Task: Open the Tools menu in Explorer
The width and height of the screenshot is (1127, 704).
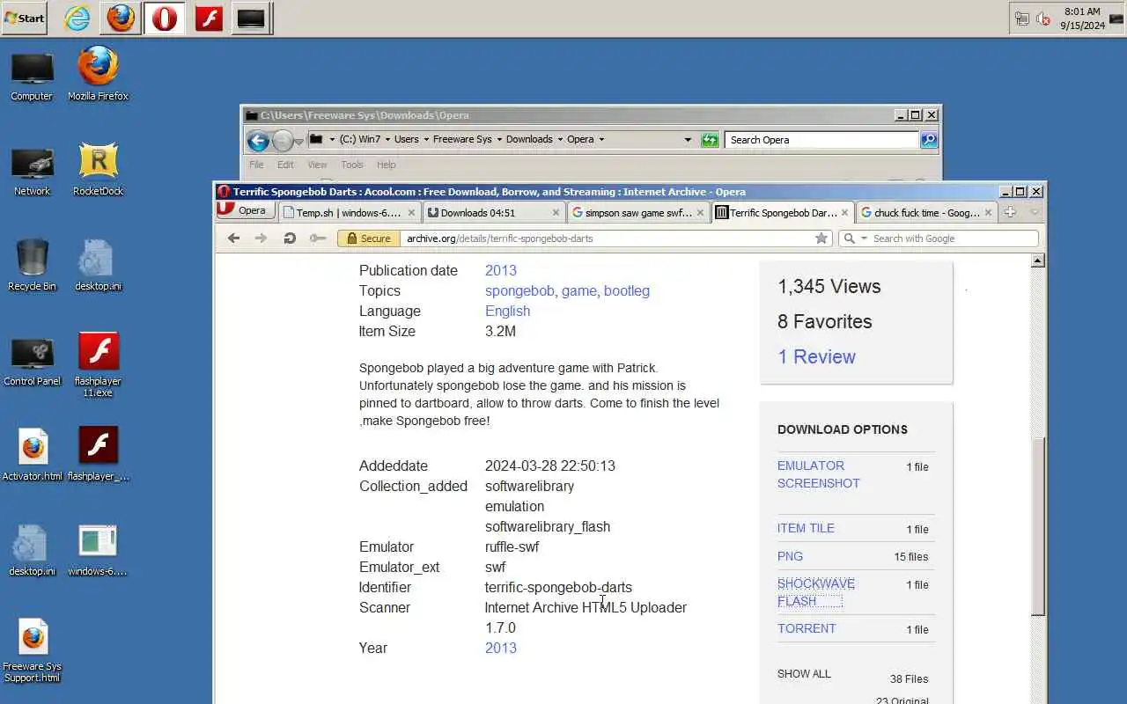Action: [x=352, y=165]
